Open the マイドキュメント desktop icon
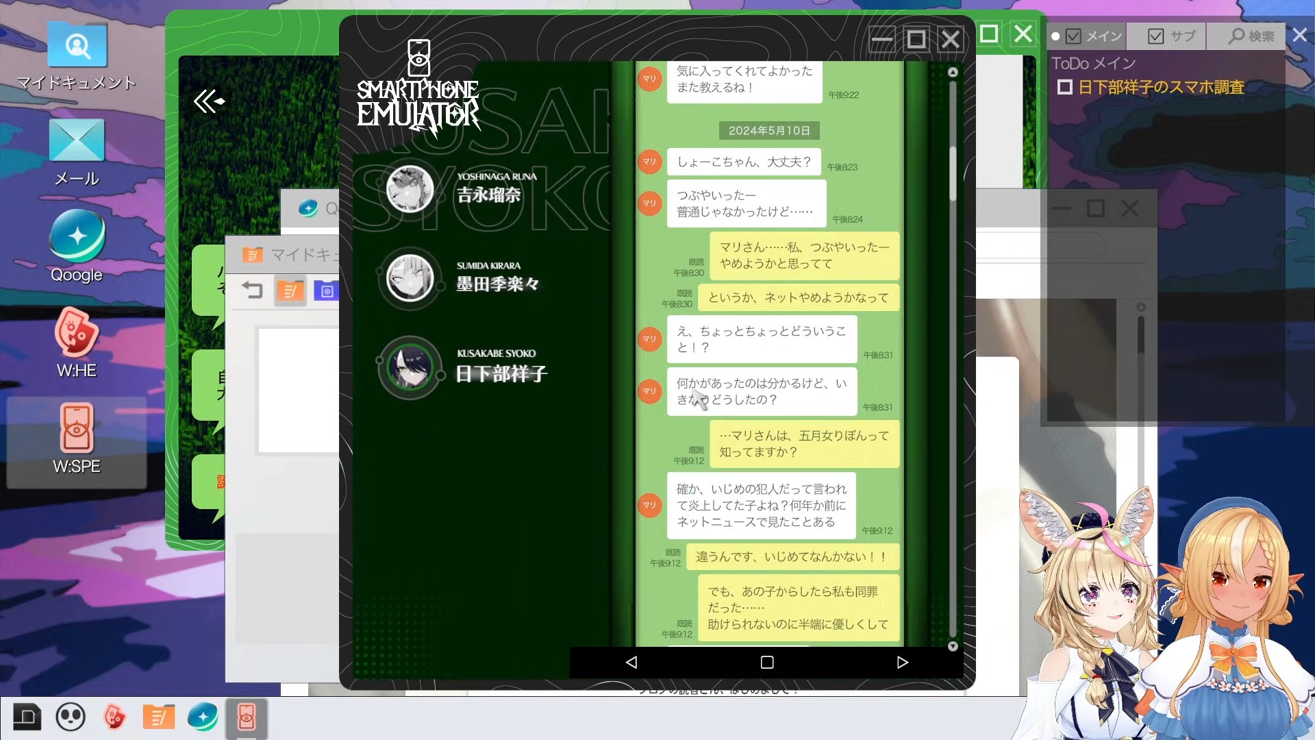The height and width of the screenshot is (740, 1315). pos(77,56)
